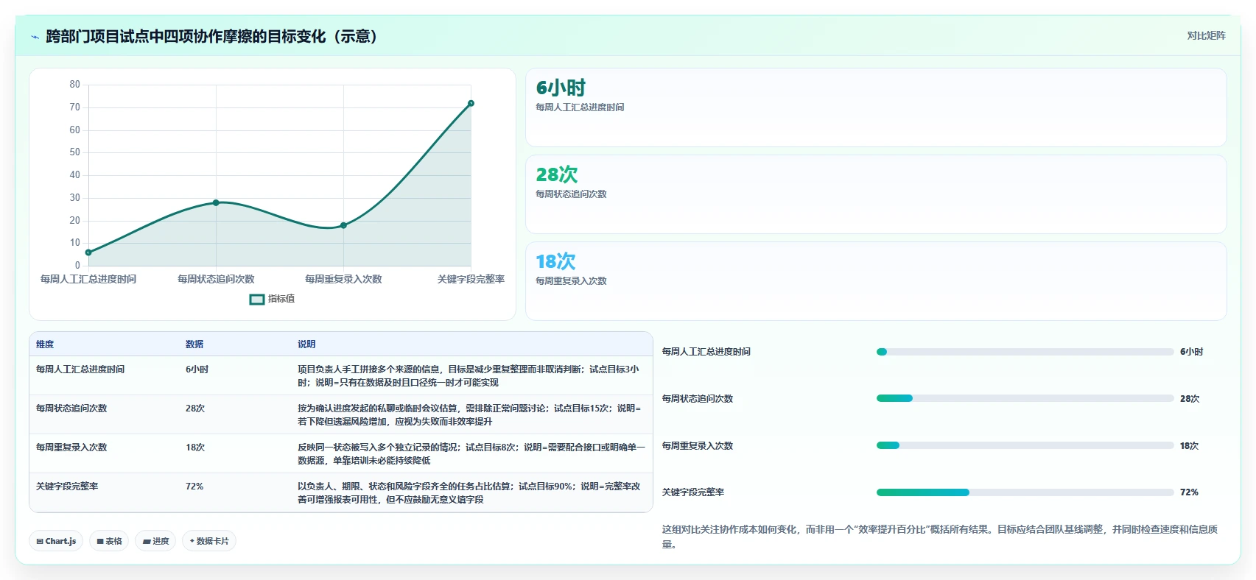Click the 18次 cell in the table
The height and width of the screenshot is (580, 1256).
point(195,448)
